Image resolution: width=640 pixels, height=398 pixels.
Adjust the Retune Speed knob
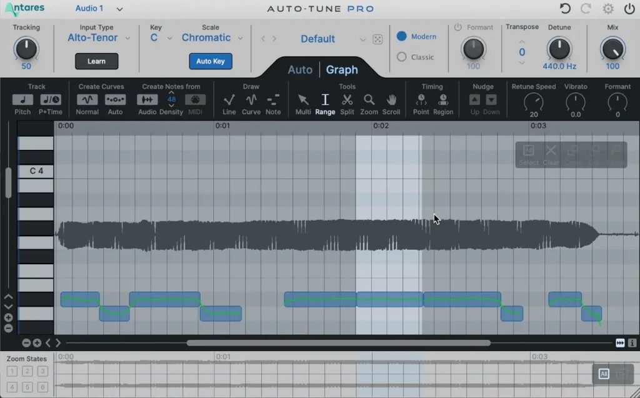(x=533, y=102)
